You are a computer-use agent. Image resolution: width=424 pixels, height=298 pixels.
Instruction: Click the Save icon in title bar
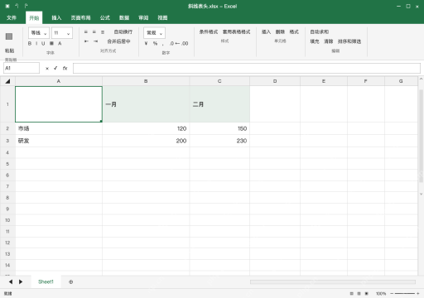pos(7,6)
